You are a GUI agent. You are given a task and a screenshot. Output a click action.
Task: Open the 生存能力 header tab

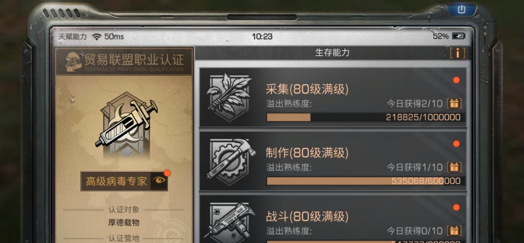[332, 52]
